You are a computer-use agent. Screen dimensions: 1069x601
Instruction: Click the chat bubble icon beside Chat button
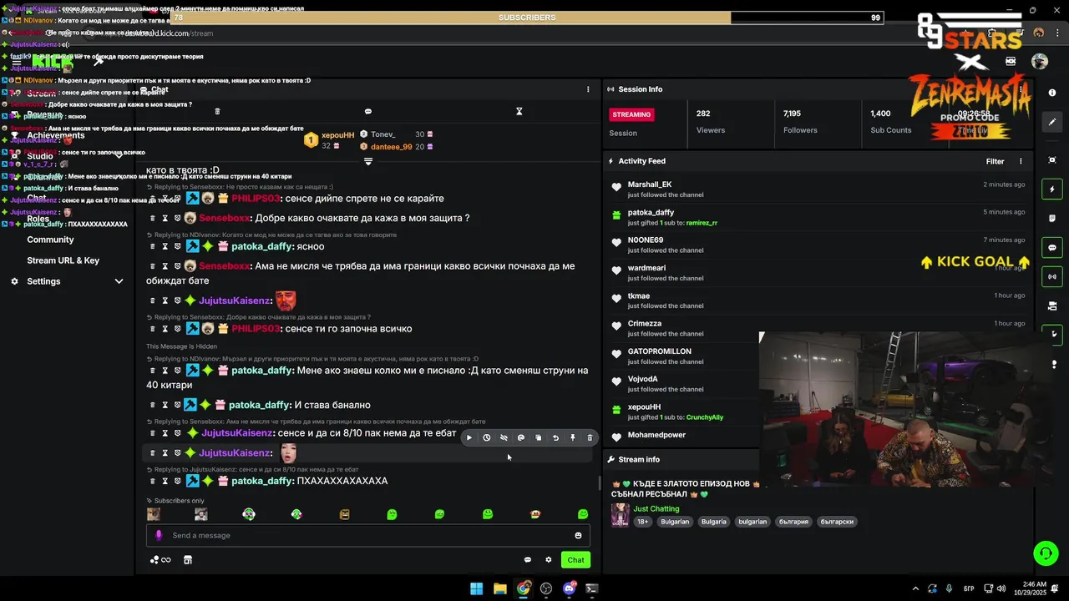click(x=527, y=560)
